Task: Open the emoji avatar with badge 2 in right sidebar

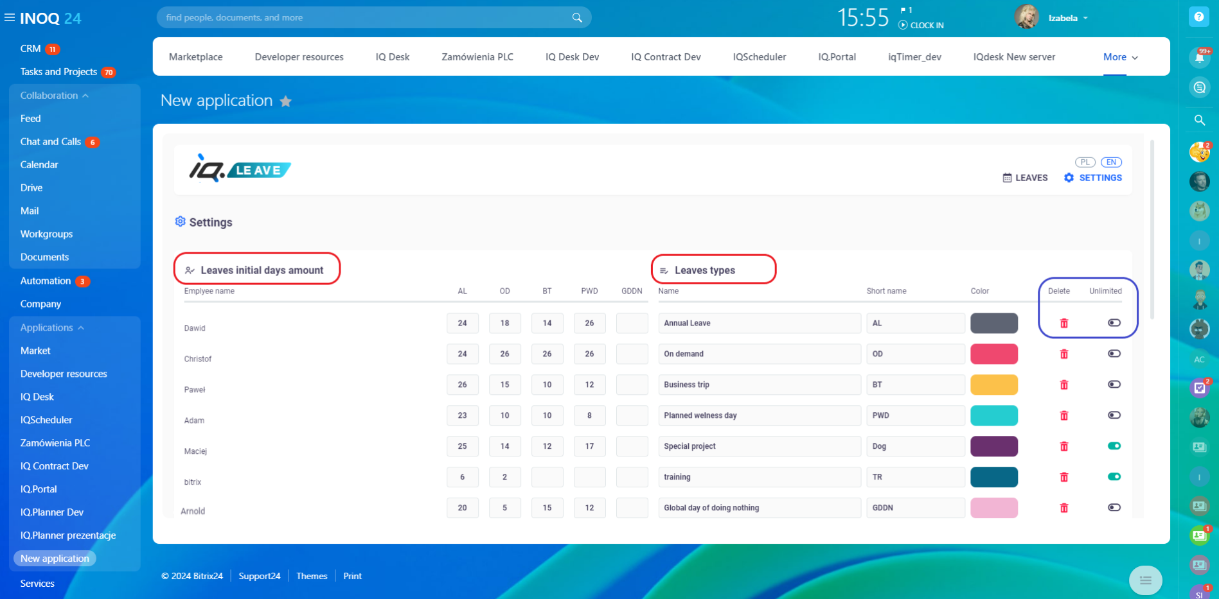Action: (1199, 152)
